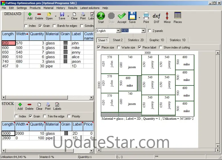
Task: Print the results sheet
Action: 146,16
